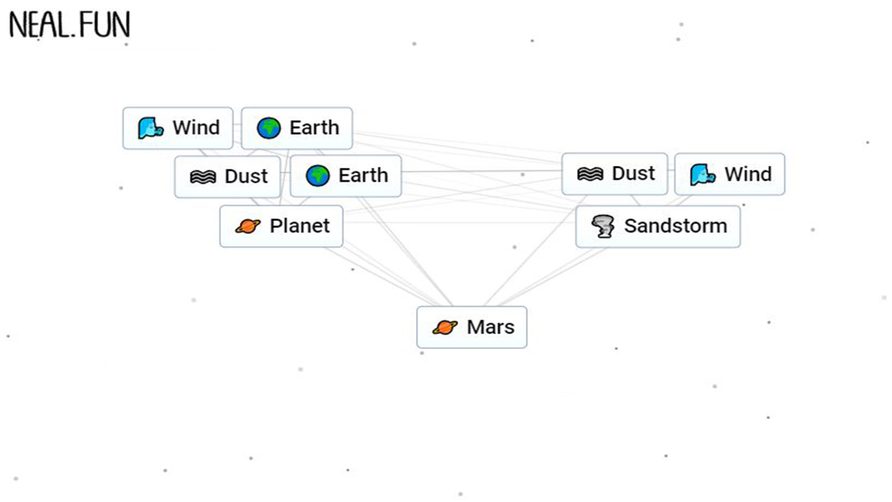Viewport: 892px width, 502px height.
Task: Select the left Dust element tile
Action: pos(227,177)
